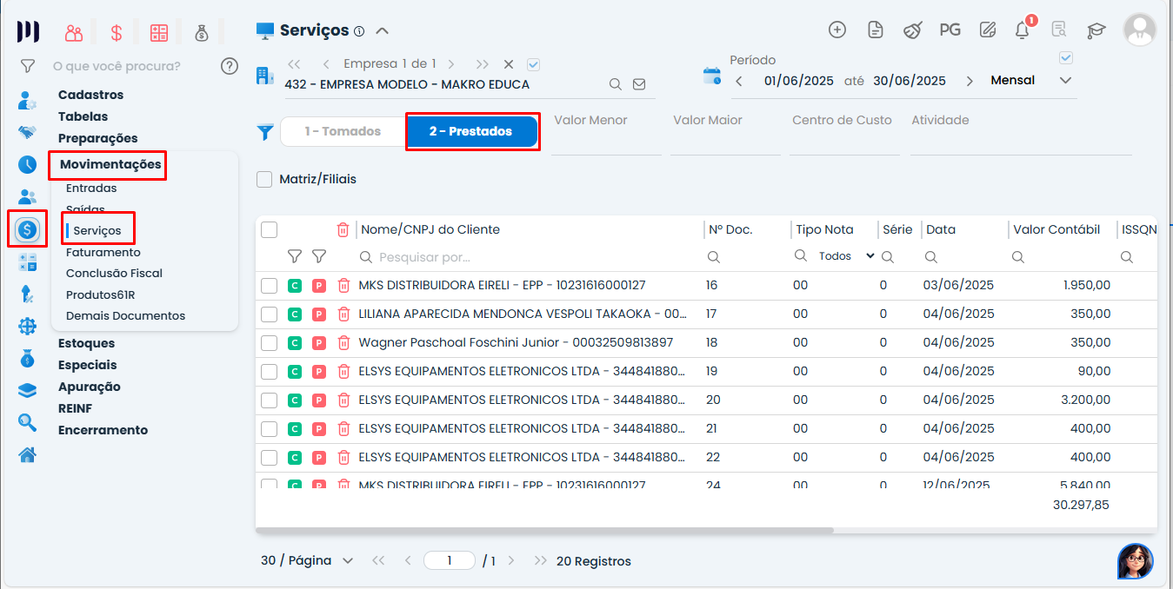The image size is (1173, 589).
Task: Check the select-all checkbox in table header
Action: 270,229
